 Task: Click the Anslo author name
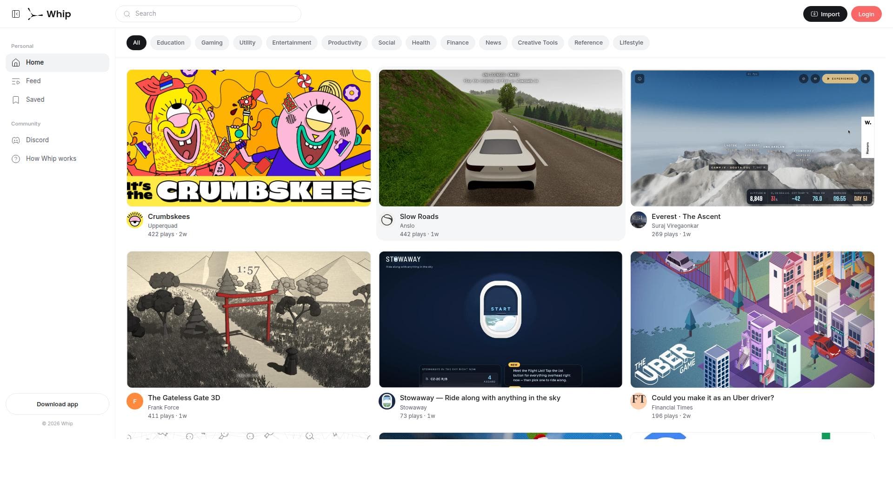click(x=407, y=226)
